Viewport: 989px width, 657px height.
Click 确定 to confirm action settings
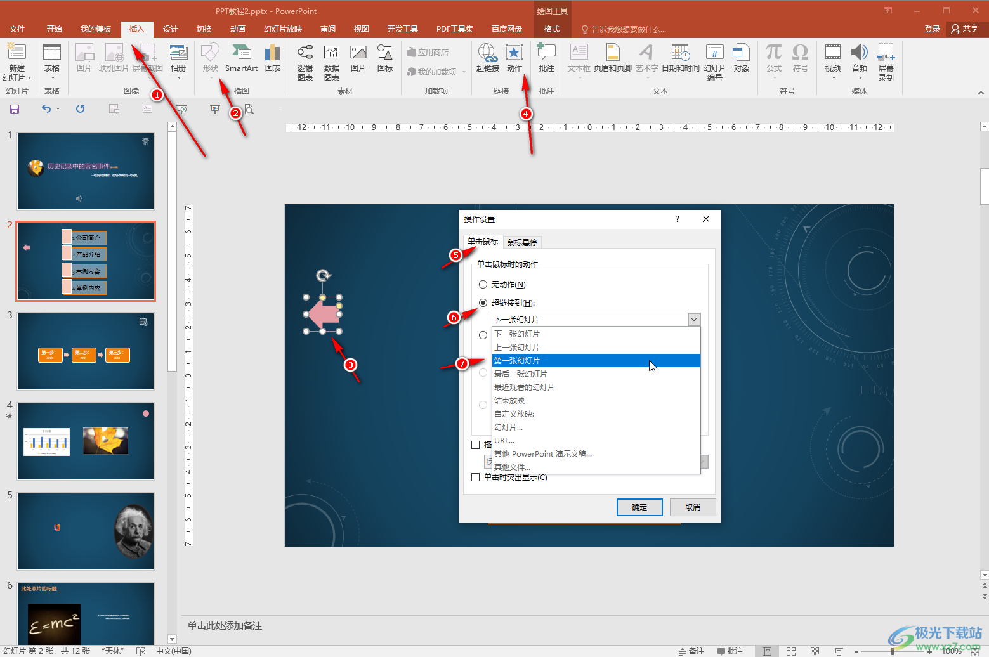(639, 507)
